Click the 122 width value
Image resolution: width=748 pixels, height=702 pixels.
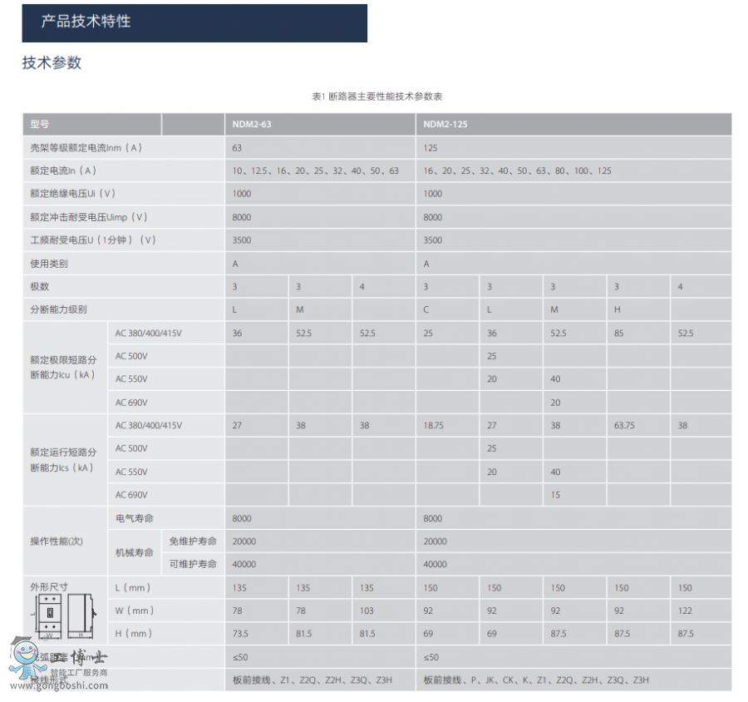pos(685,611)
